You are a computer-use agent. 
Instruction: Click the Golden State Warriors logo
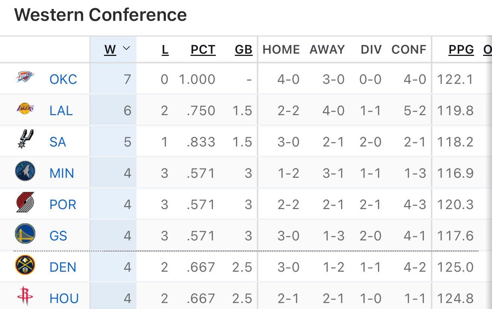[25, 234]
